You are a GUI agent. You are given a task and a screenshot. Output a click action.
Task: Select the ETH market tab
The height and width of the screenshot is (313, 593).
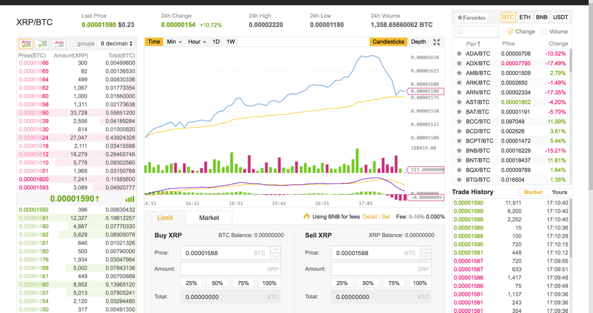(525, 17)
